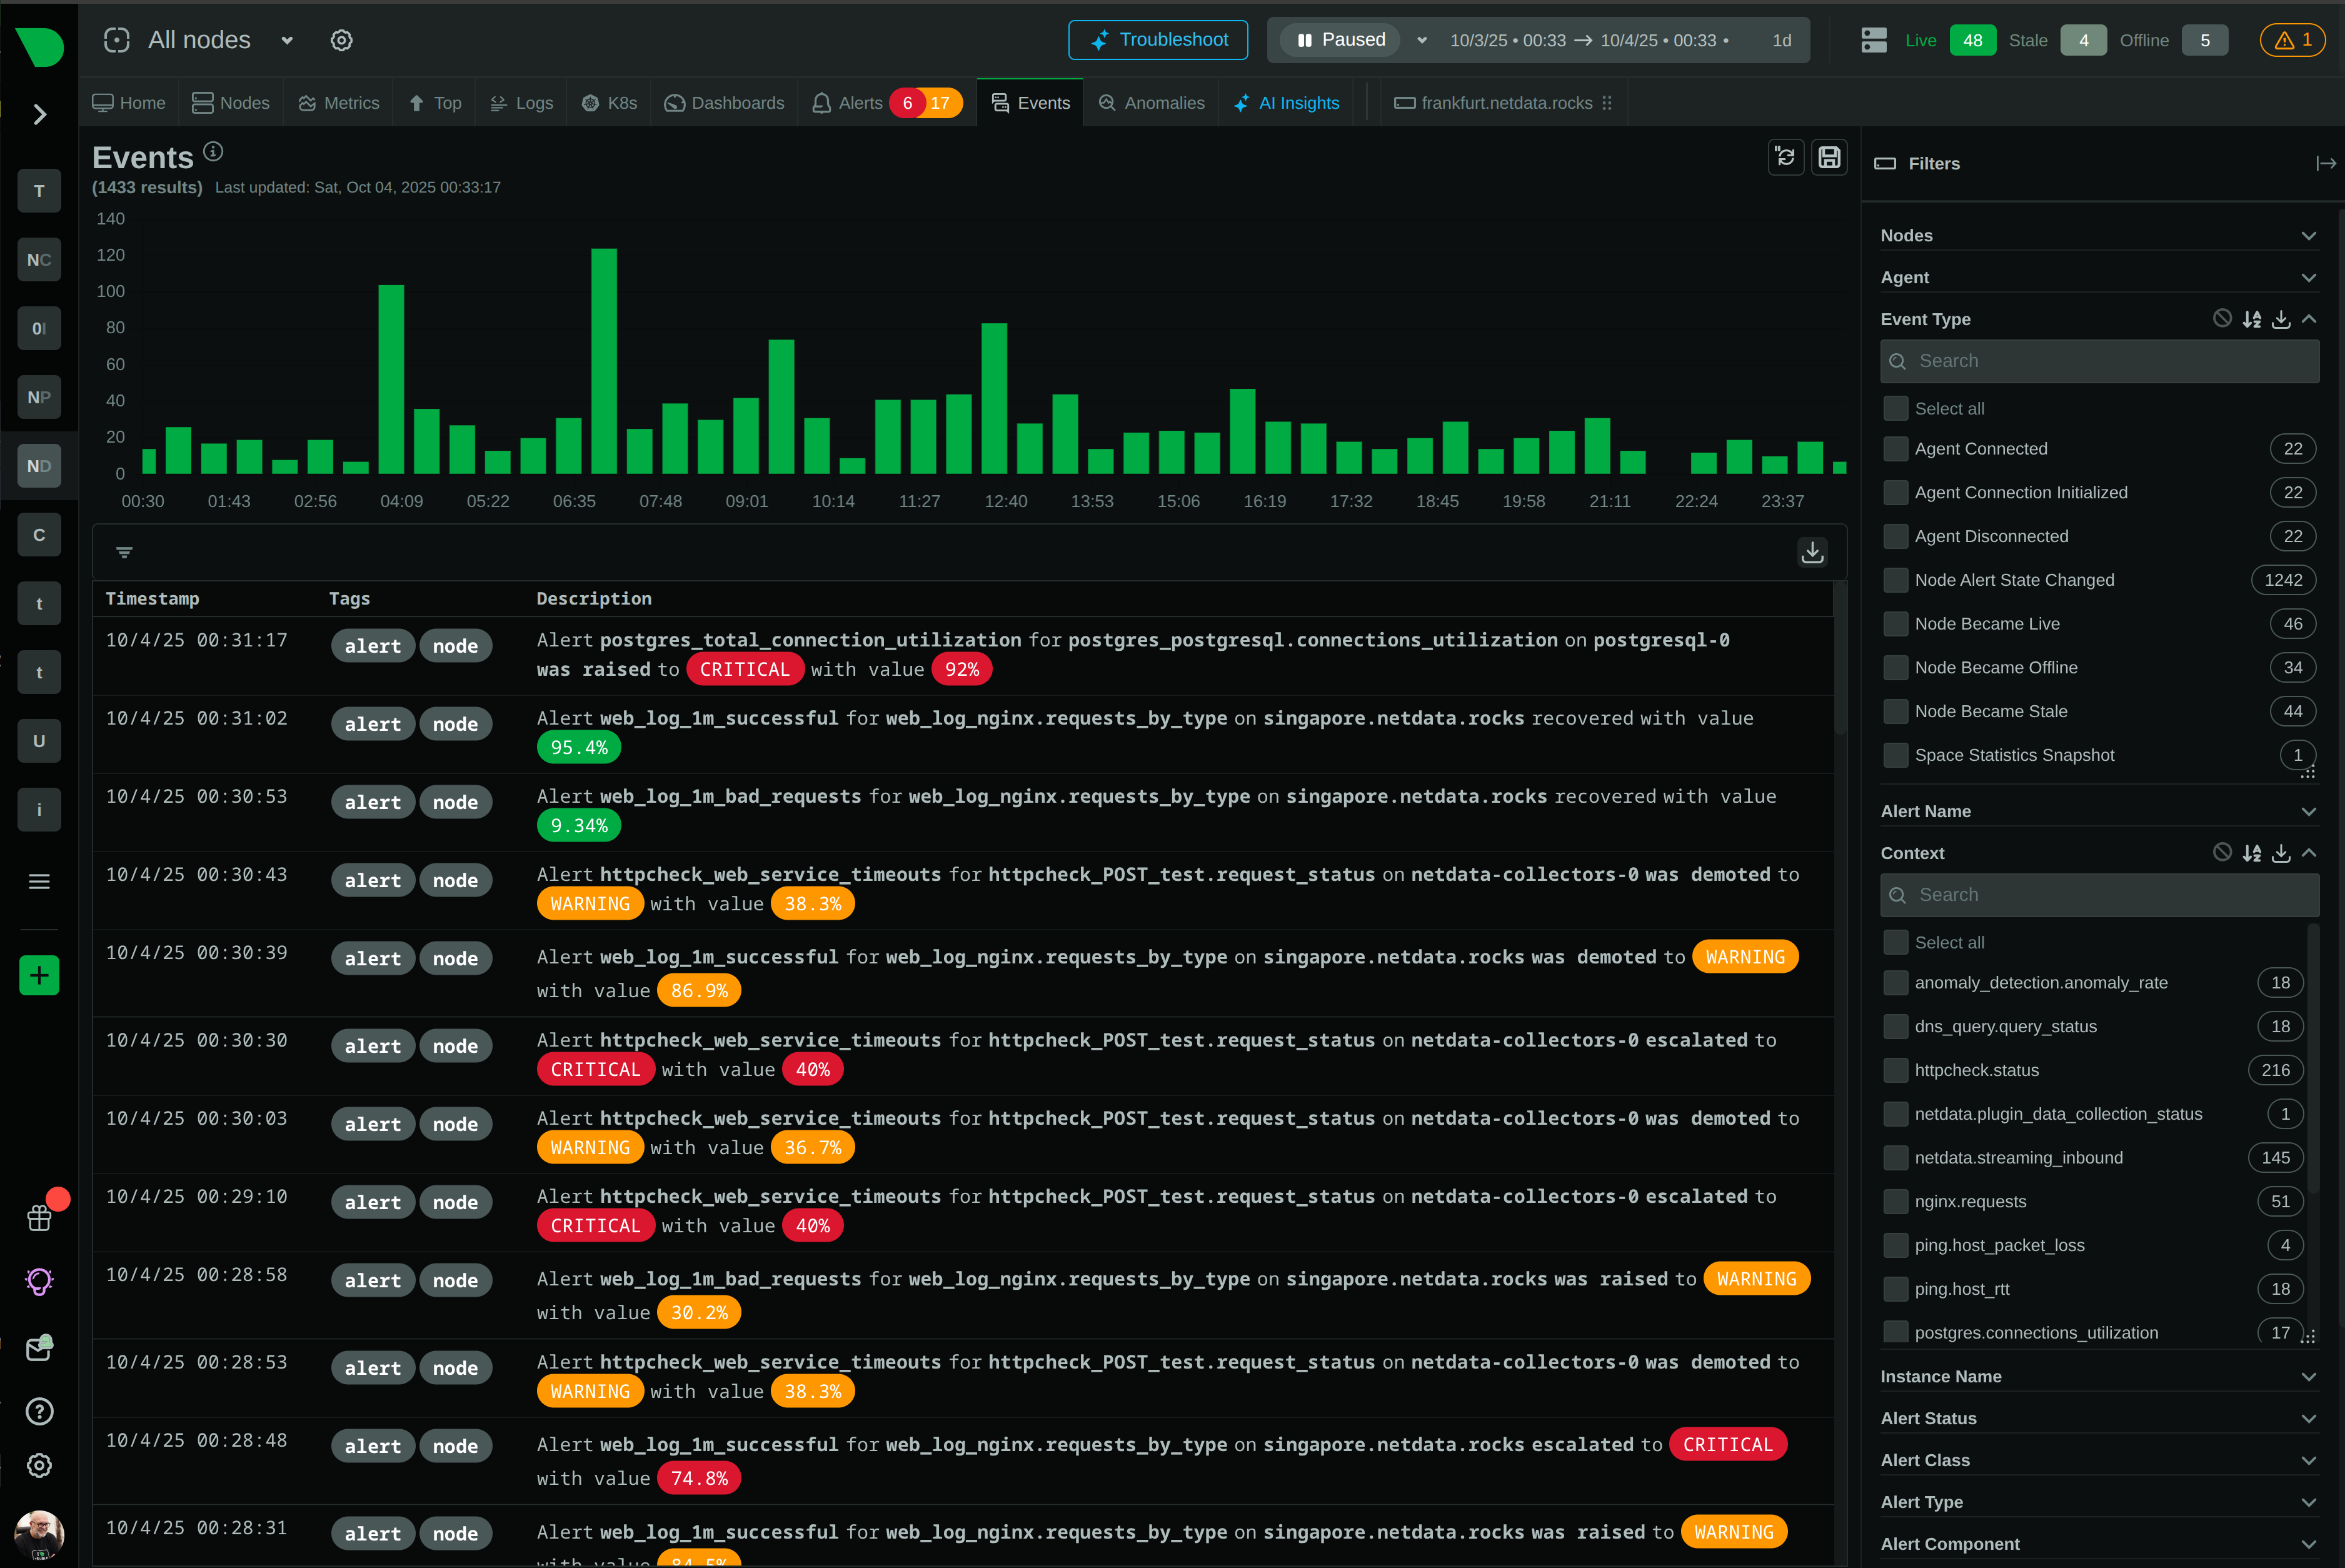2345x1568 pixels.
Task: Expand the Alert Status filter section
Action: [2308, 1419]
